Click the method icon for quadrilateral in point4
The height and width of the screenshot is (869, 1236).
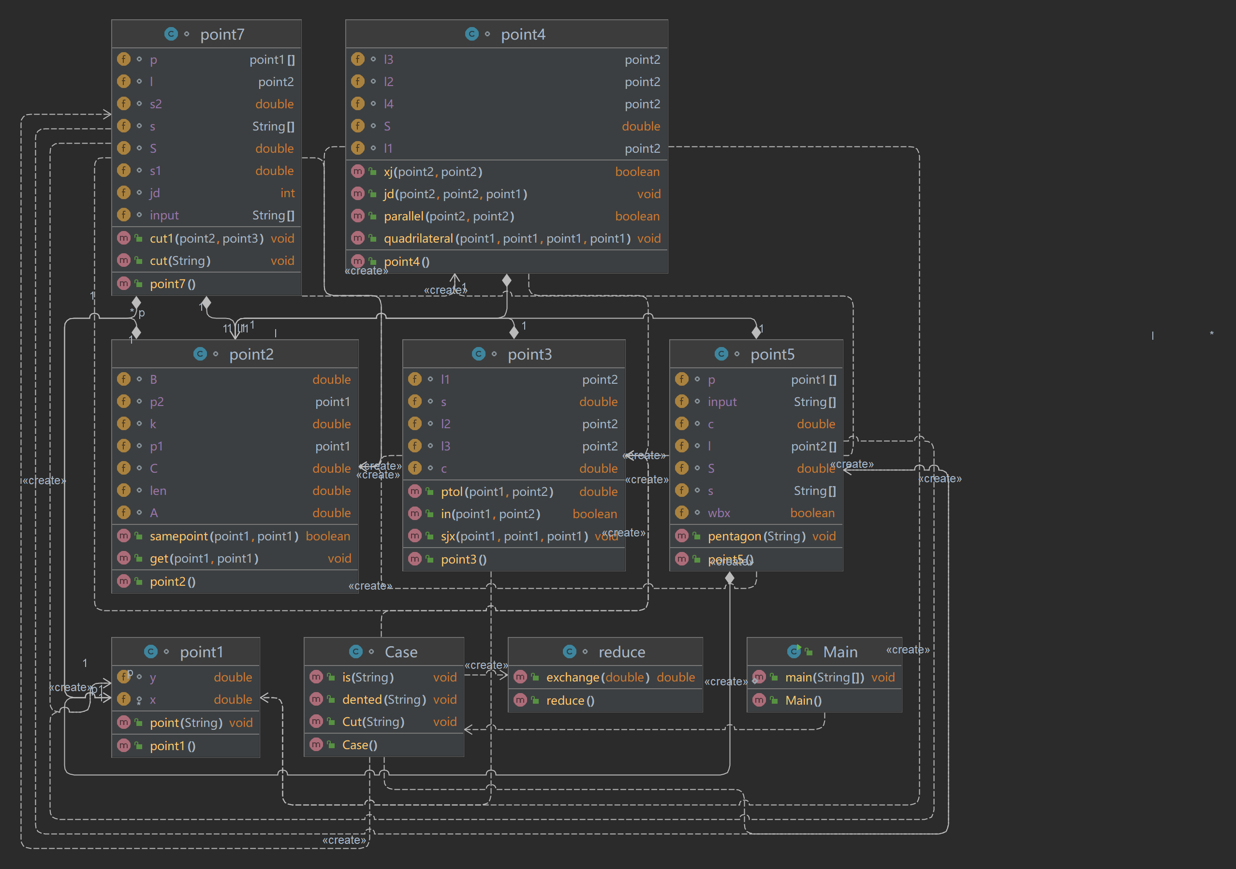358,237
